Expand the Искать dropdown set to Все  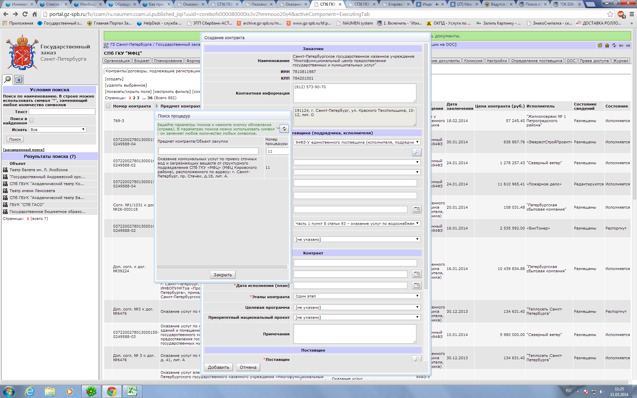coord(58,130)
